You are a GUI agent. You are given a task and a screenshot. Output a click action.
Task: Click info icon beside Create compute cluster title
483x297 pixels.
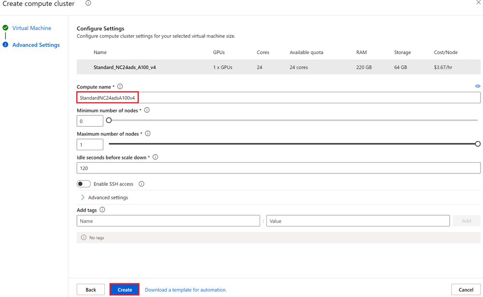click(x=88, y=3)
